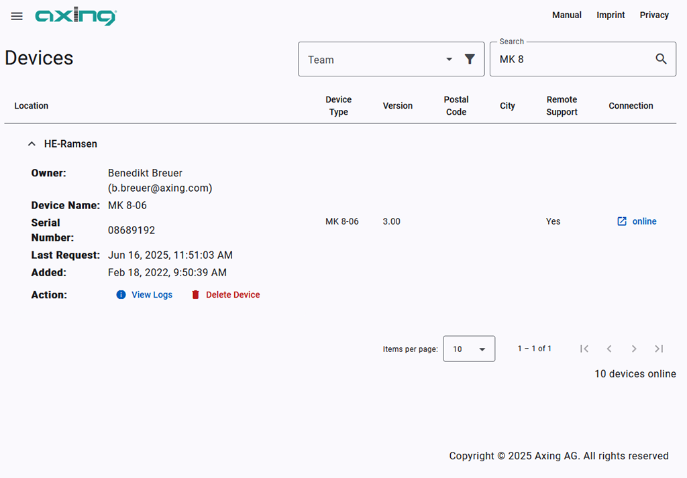Click the version value 3.00
This screenshot has width=687, height=478.
click(392, 221)
